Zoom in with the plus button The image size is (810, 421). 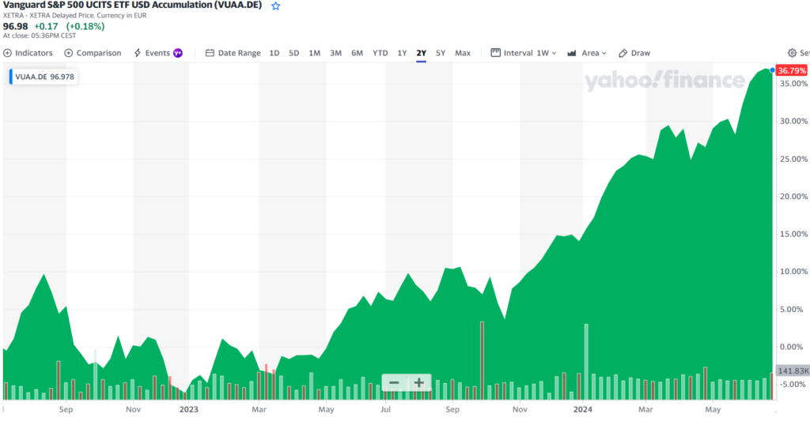419,383
